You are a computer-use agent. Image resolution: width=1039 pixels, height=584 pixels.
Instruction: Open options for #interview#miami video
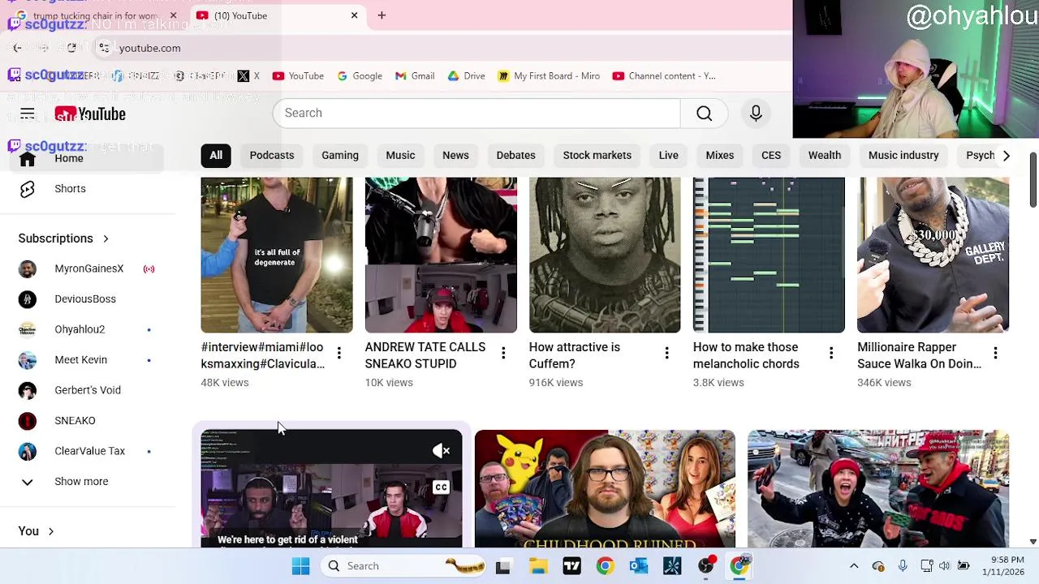(339, 353)
